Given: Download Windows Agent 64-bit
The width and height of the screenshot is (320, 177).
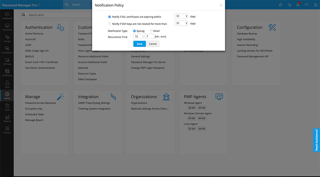Looking at the screenshot, I should 202,108.
